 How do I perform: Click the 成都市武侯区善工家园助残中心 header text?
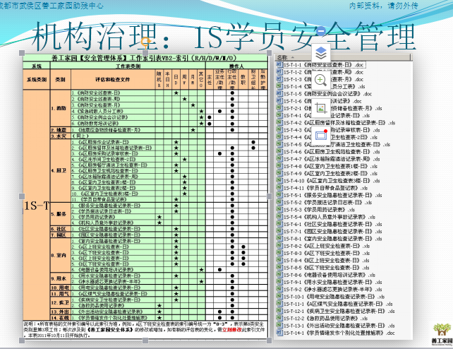51,5
